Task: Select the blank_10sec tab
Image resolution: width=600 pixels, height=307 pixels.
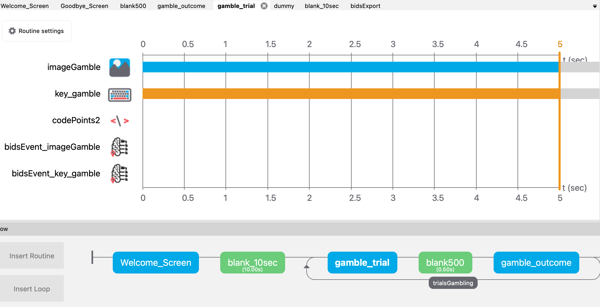Action: 322,6
